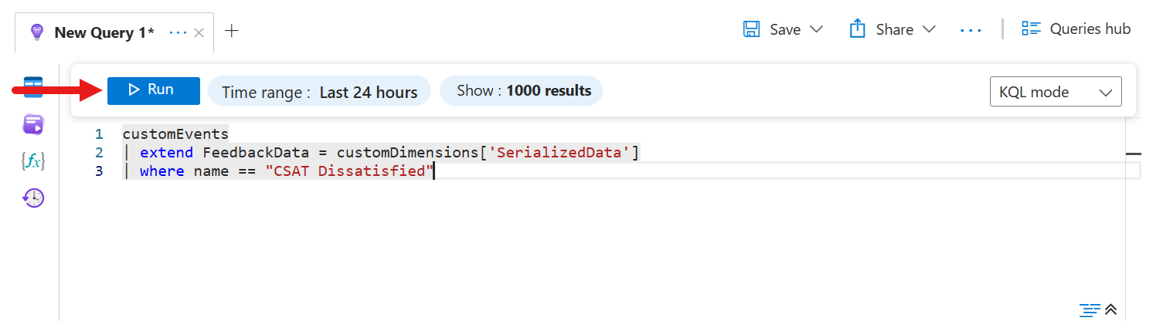
Task: Open the Queries hub
Action: (x=1076, y=29)
